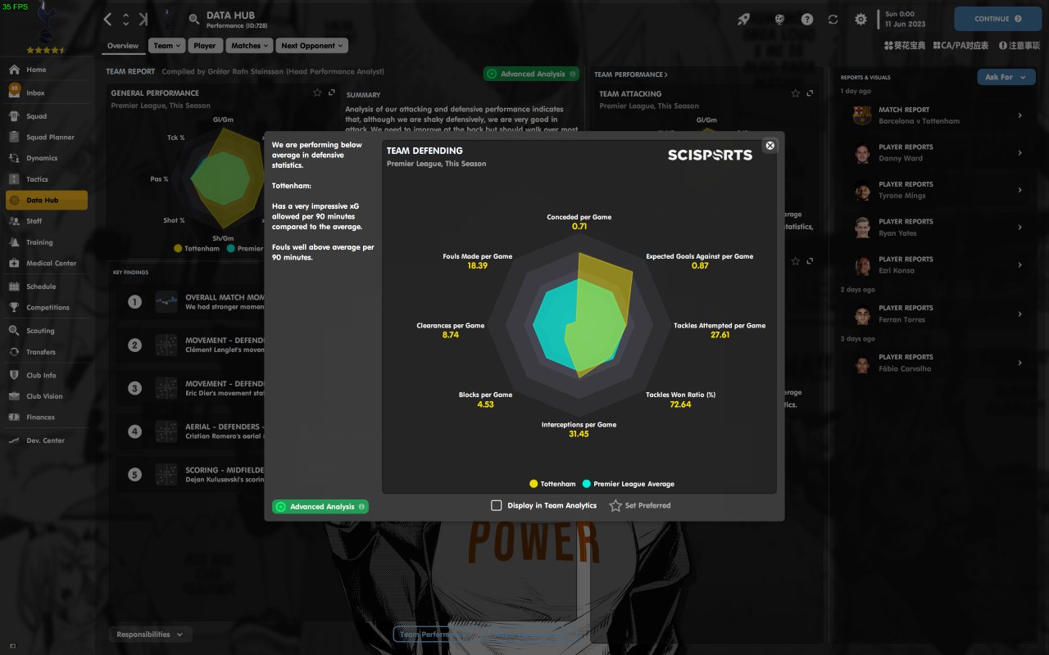The height and width of the screenshot is (655, 1049).
Task: Open Scouting magnifier icon in sidebar
Action: (14, 331)
